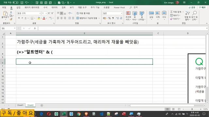209x117 pixels.
Task: Adjust the zoom slider in status bar
Action: (x=192, y=109)
